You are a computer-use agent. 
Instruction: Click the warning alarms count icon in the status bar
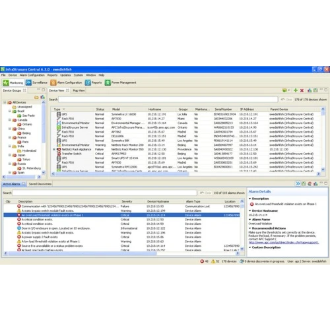pyautogui.click(x=213, y=261)
